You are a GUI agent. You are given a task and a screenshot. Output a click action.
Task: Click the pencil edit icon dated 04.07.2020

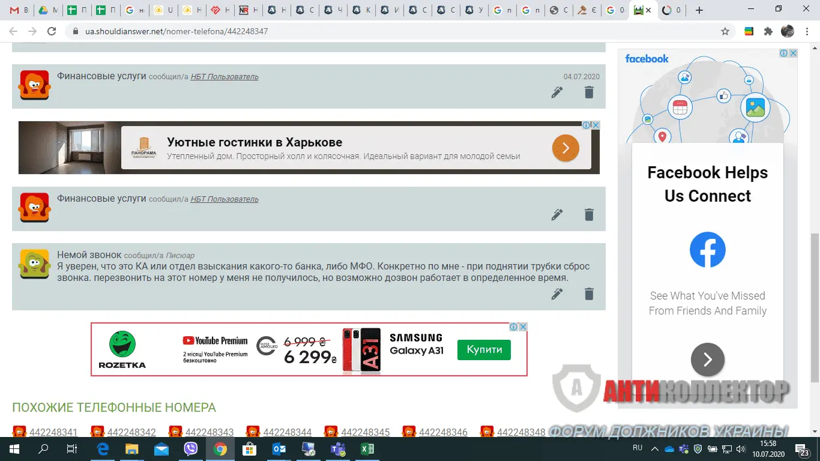coord(557,92)
